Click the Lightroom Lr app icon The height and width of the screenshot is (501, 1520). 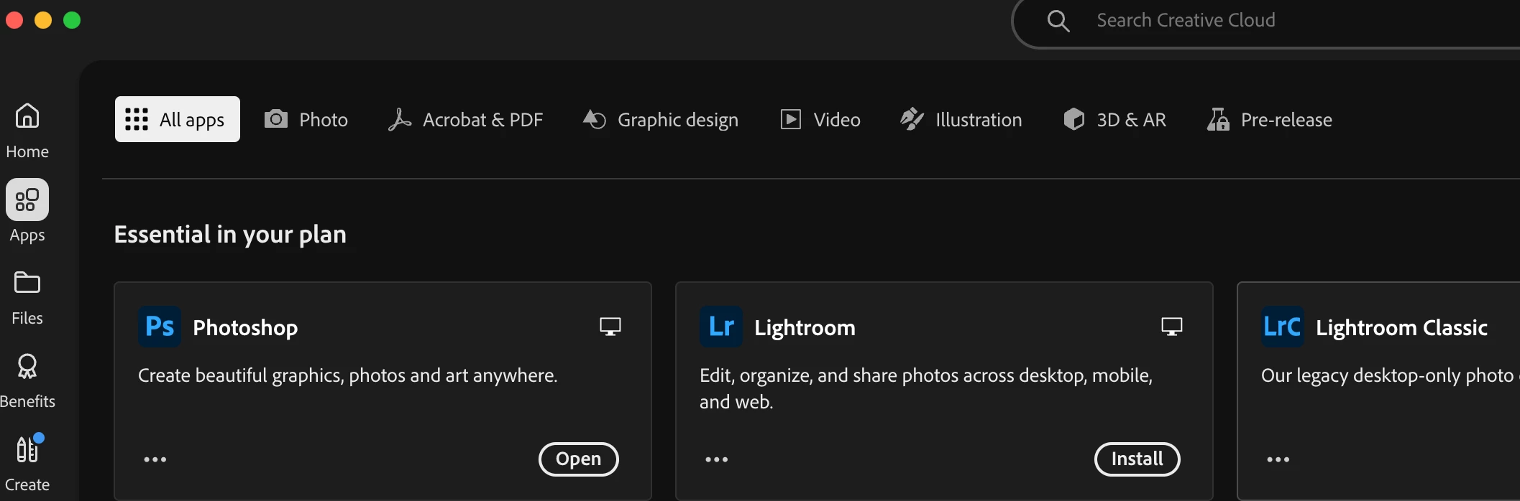721,327
